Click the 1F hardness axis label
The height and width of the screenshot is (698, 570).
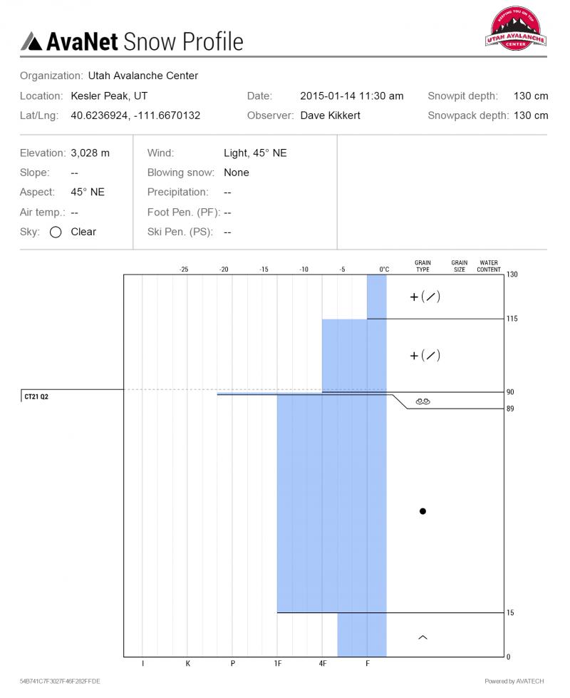point(278,663)
